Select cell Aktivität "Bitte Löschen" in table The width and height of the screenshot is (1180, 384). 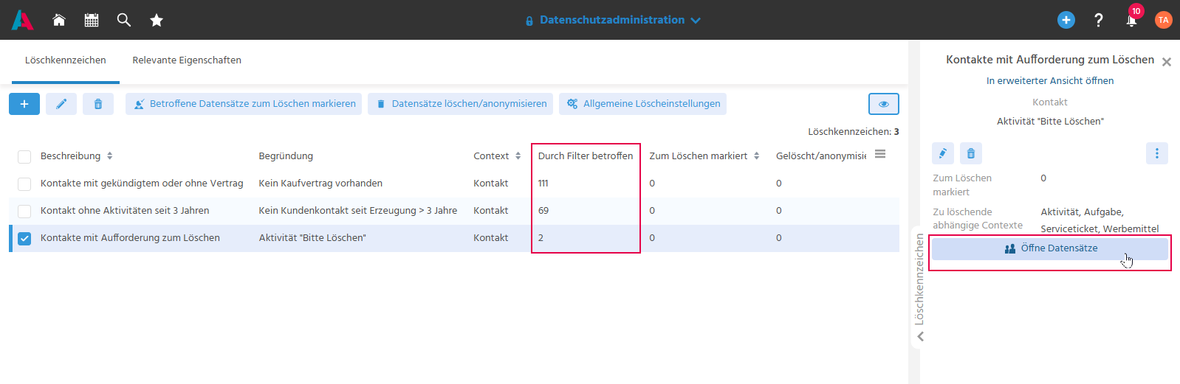click(312, 238)
